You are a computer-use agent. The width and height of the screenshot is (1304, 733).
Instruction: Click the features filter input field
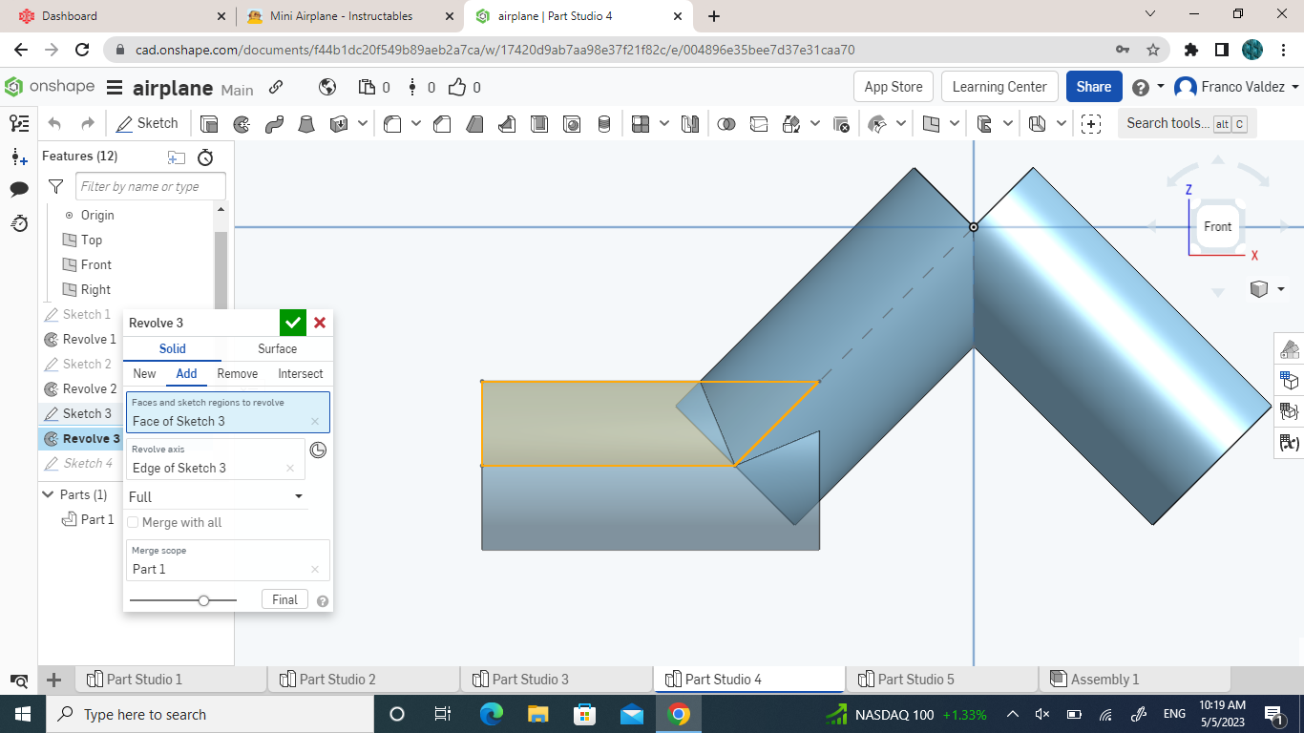click(x=150, y=185)
